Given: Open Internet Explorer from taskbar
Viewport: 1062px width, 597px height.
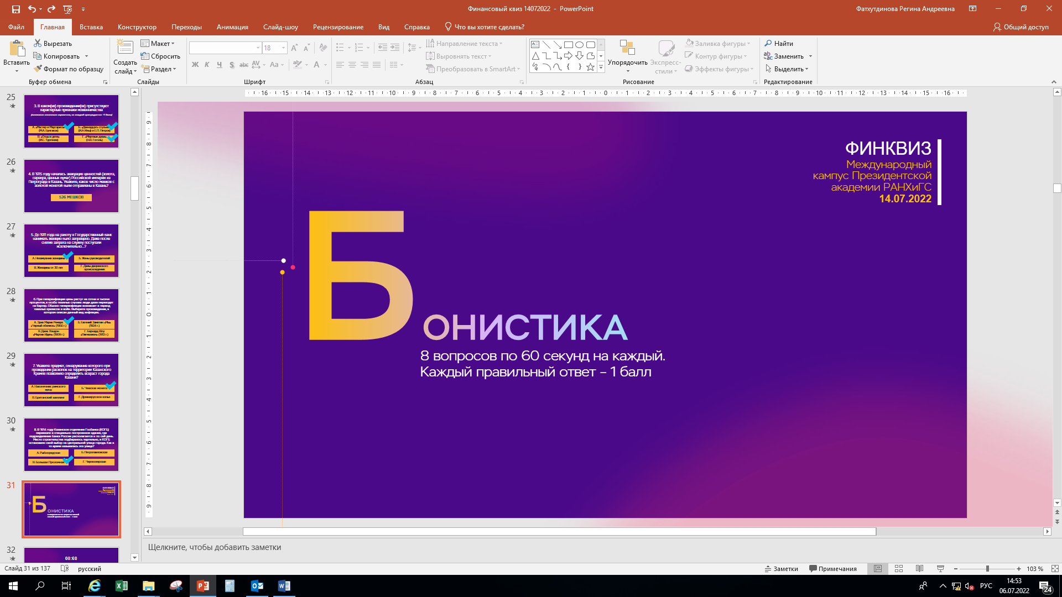Looking at the screenshot, I should (95, 586).
